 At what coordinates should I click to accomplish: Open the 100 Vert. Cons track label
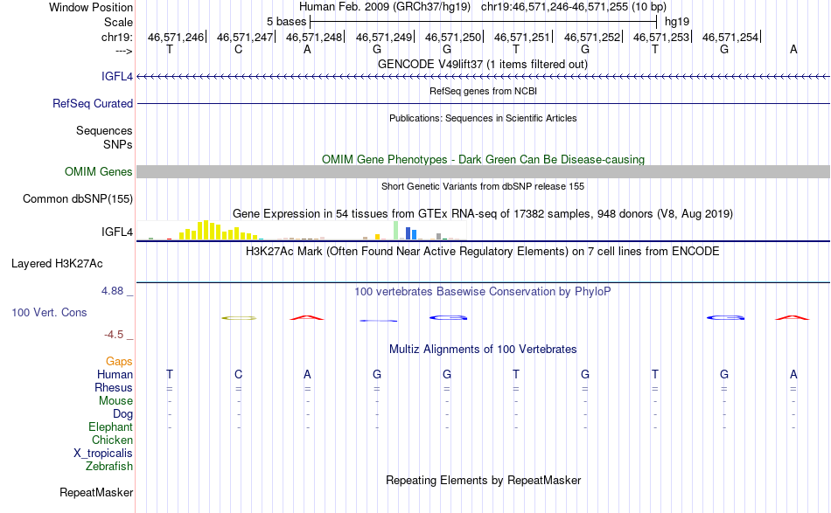tap(49, 312)
